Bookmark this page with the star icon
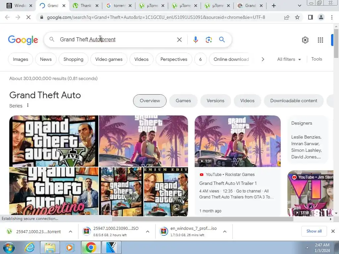The height and width of the screenshot is (254, 339). click(297, 17)
